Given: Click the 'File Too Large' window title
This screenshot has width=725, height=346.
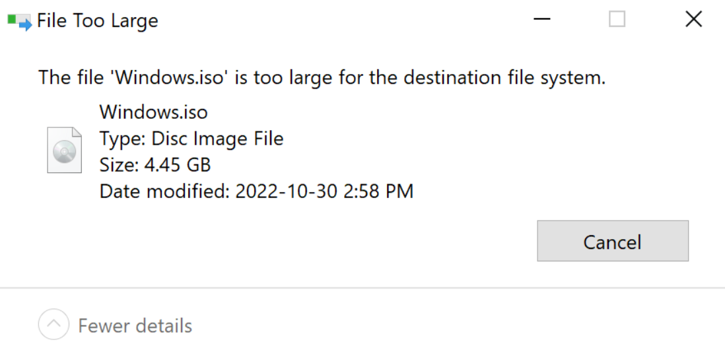Looking at the screenshot, I should [97, 21].
